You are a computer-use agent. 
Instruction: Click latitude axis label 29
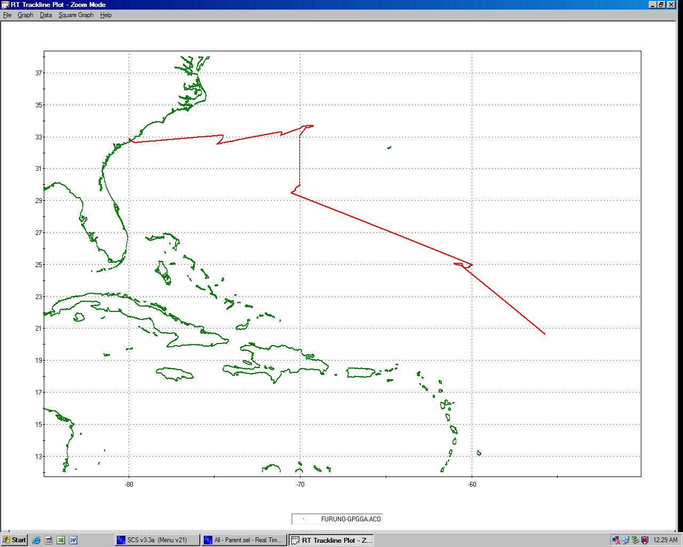[x=39, y=201]
